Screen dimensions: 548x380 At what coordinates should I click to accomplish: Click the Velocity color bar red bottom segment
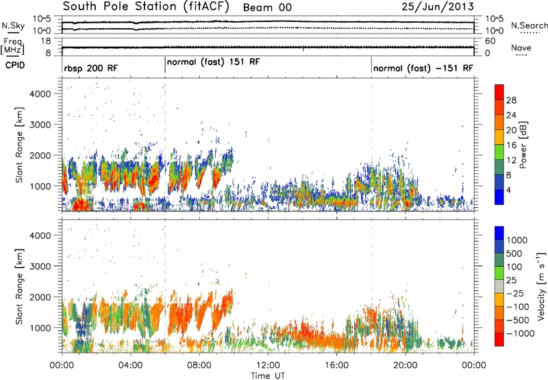click(x=499, y=340)
